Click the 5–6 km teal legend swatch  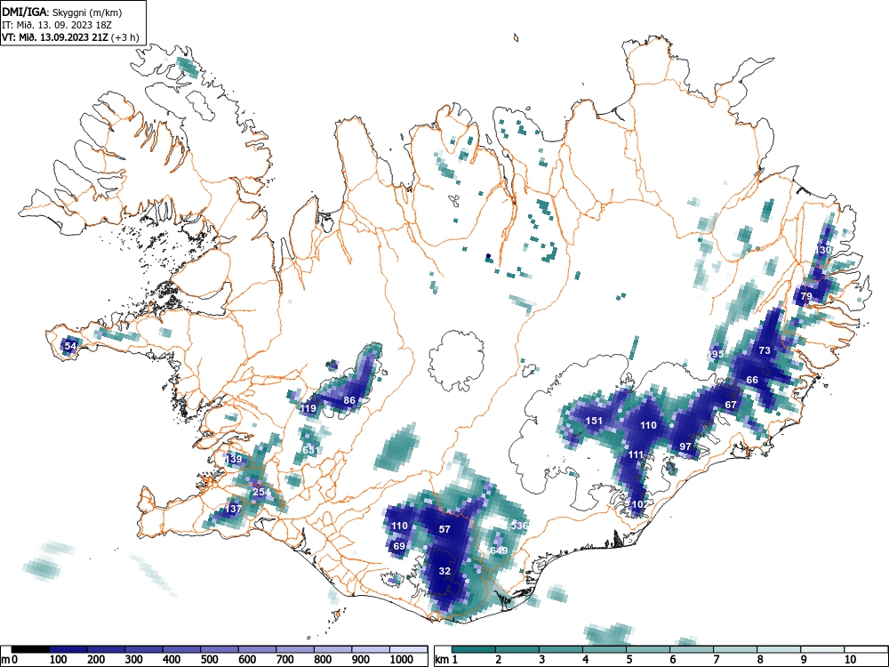[x=648, y=649]
